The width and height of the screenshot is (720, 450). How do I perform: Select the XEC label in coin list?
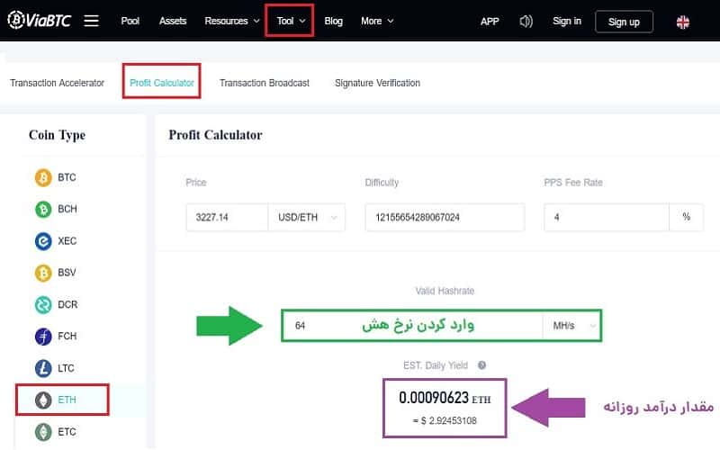[x=67, y=241]
